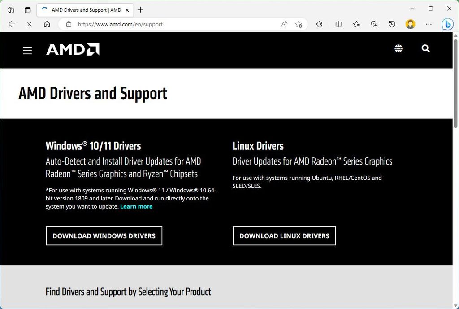Open the language selector globe icon
Viewport: 459px width, 309px height.
tap(398, 48)
